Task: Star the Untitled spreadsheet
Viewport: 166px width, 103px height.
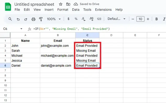Action: coord(61,4)
